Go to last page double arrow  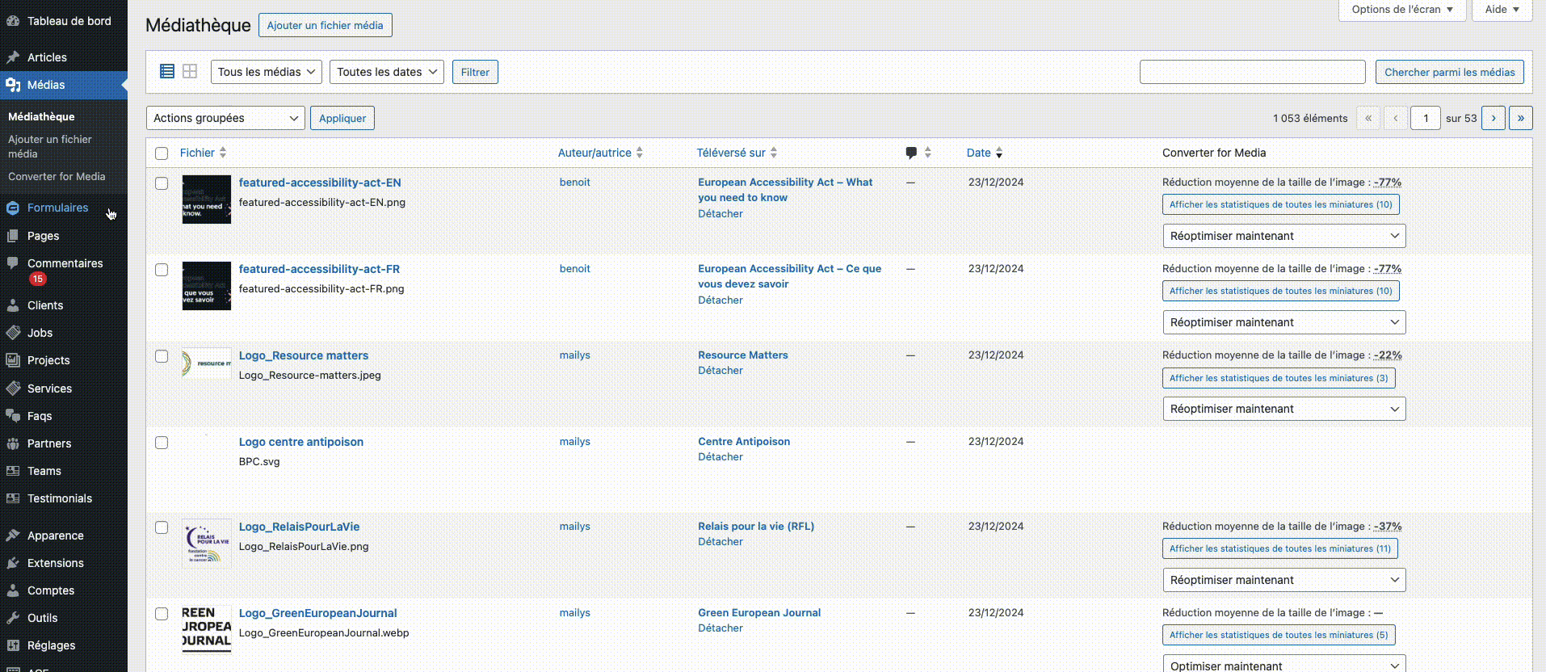(1521, 118)
